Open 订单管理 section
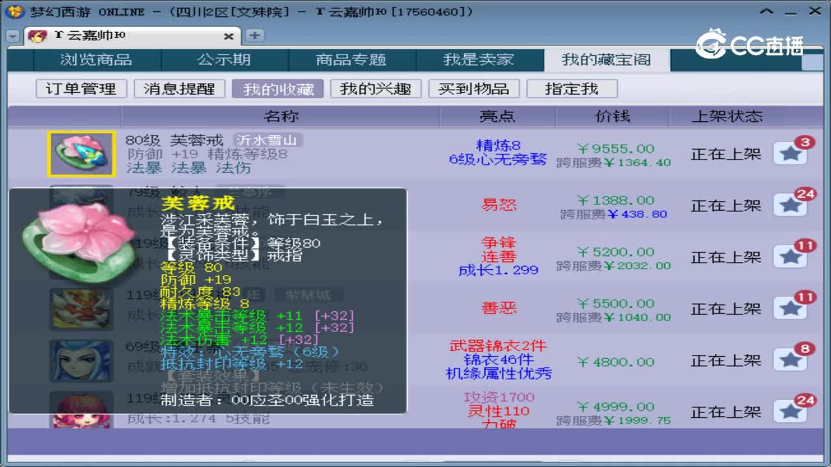This screenshot has width=831, height=467. 81,89
